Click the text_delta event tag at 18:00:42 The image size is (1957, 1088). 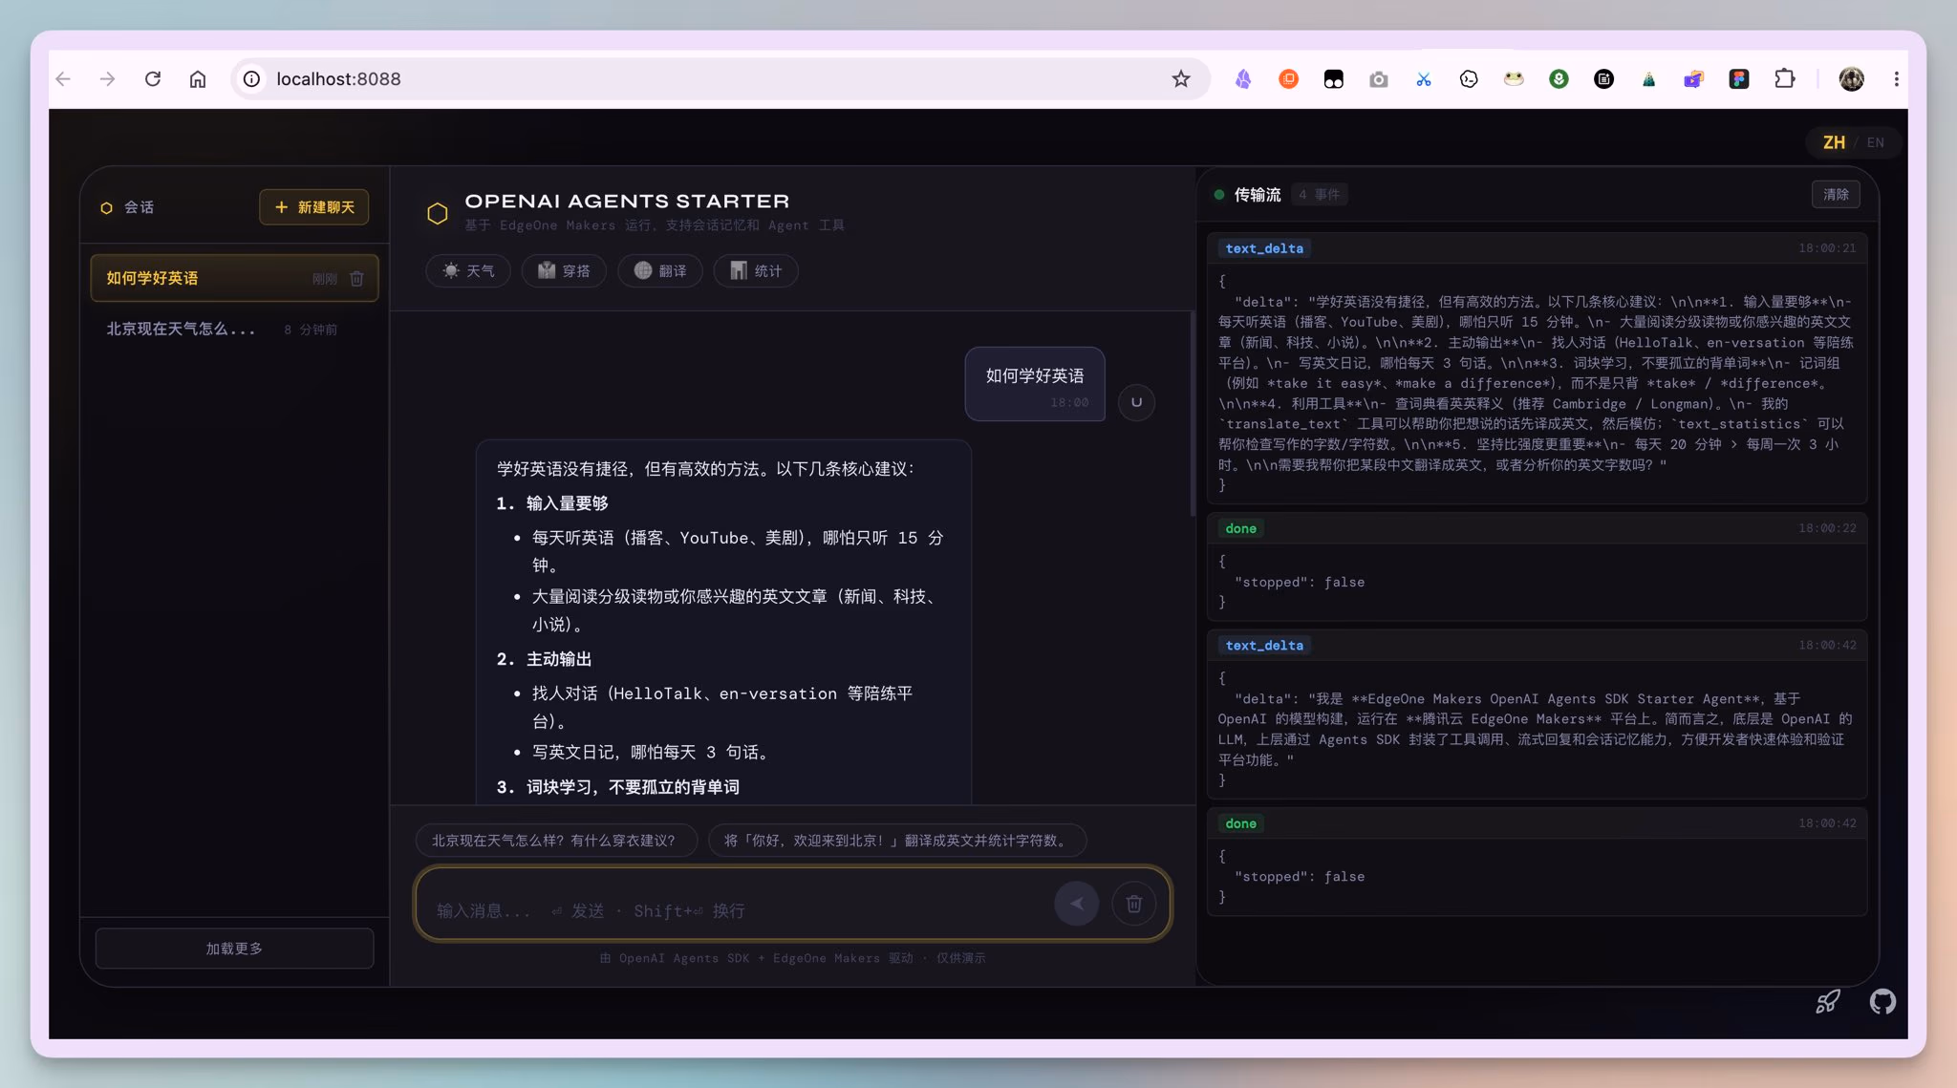coord(1264,646)
